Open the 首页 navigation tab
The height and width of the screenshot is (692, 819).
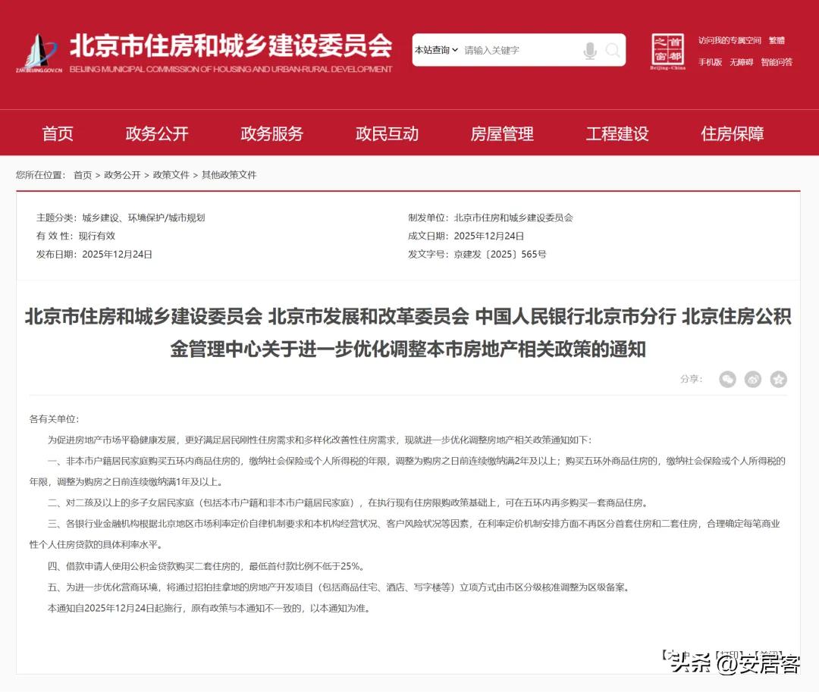58,134
